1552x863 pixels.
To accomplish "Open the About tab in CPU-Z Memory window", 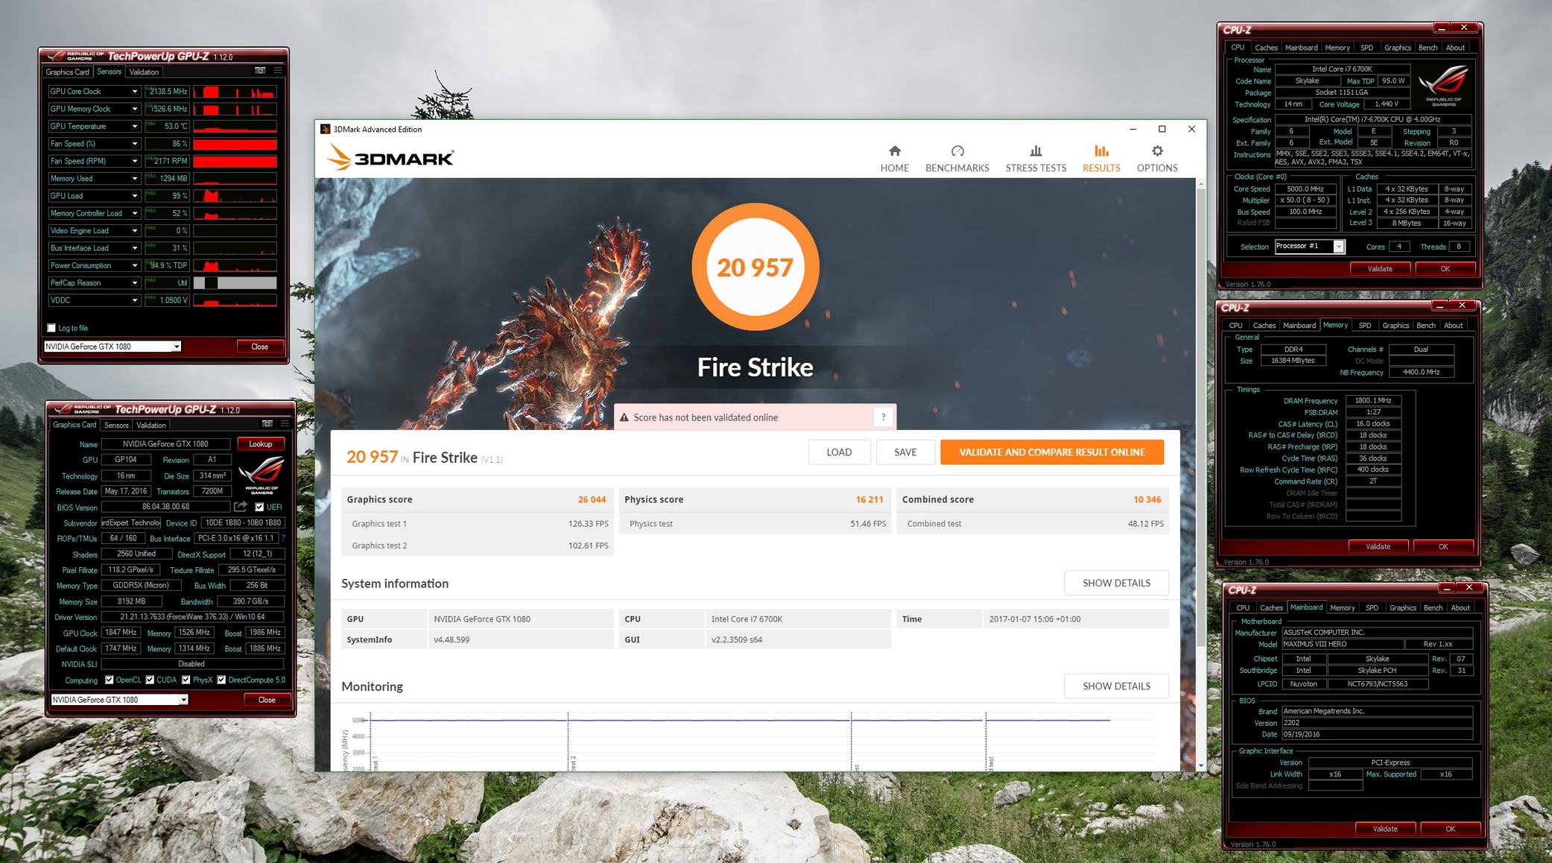I will point(1453,326).
